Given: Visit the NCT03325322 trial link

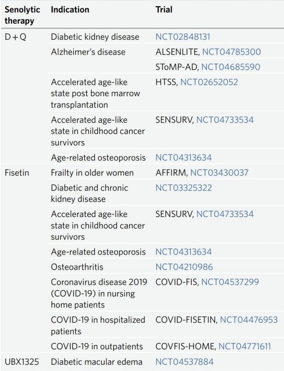Looking at the screenshot, I should pyautogui.click(x=183, y=188).
